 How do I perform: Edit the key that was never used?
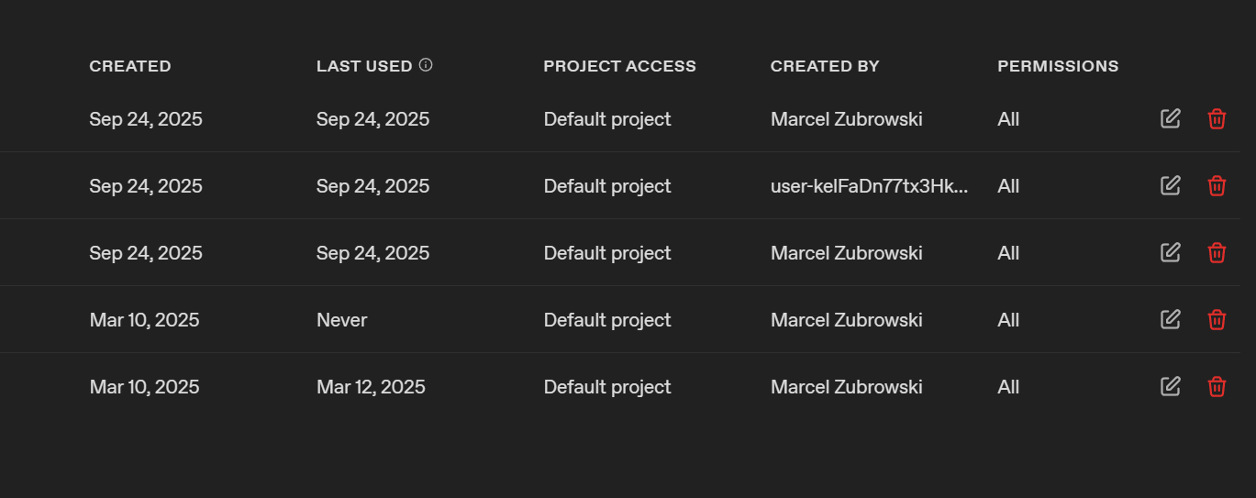(x=1171, y=319)
